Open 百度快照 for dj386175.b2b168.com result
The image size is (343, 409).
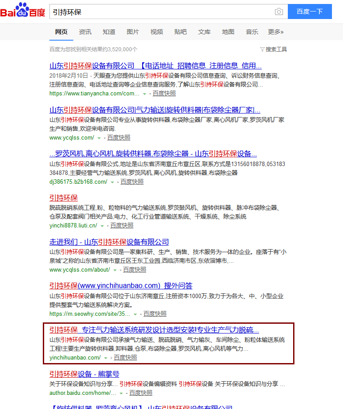pyautogui.click(x=132, y=182)
